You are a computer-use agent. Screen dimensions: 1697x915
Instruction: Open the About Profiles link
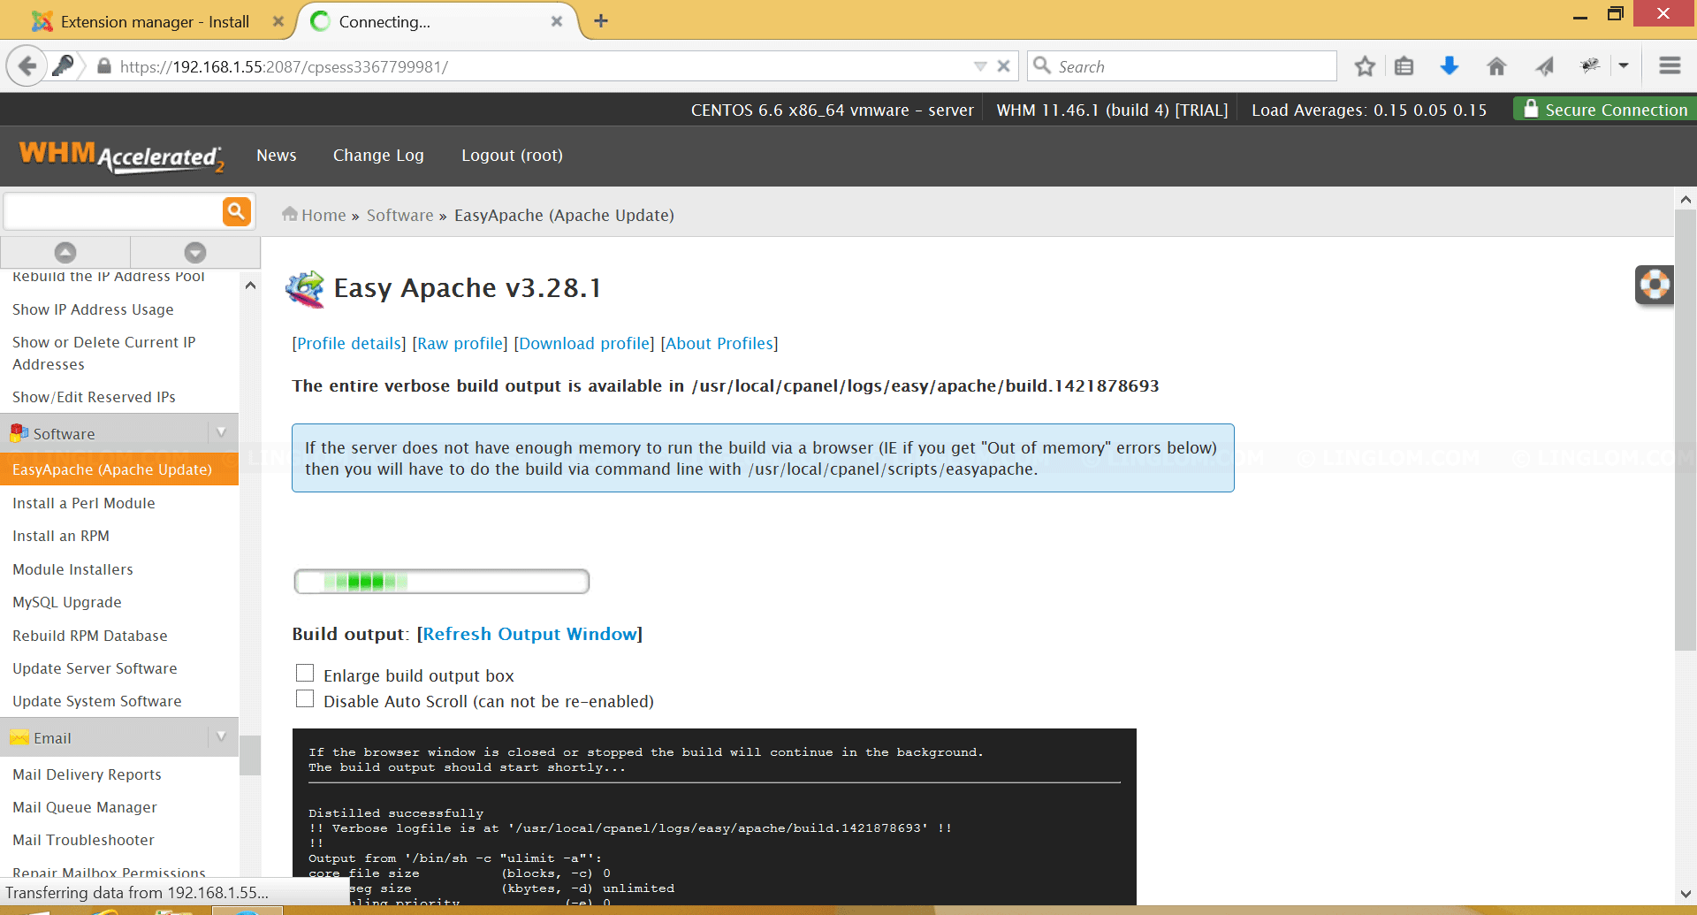719,343
